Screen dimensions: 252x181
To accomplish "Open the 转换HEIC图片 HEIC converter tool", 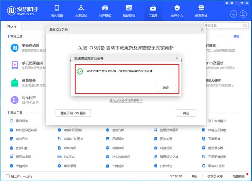I will [x=71, y=139].
